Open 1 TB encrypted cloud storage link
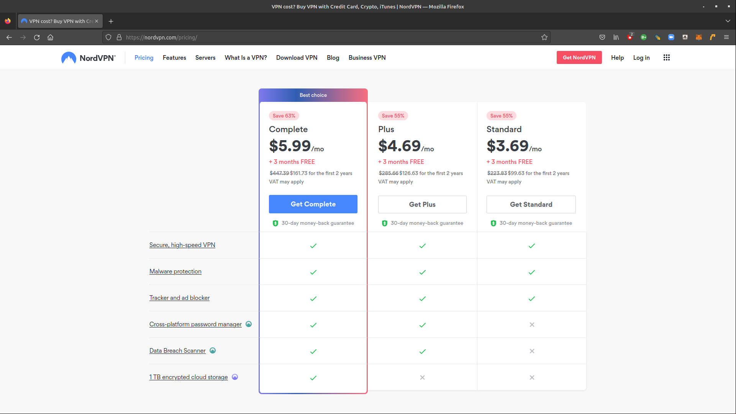Viewport: 736px width, 414px height. (x=189, y=377)
